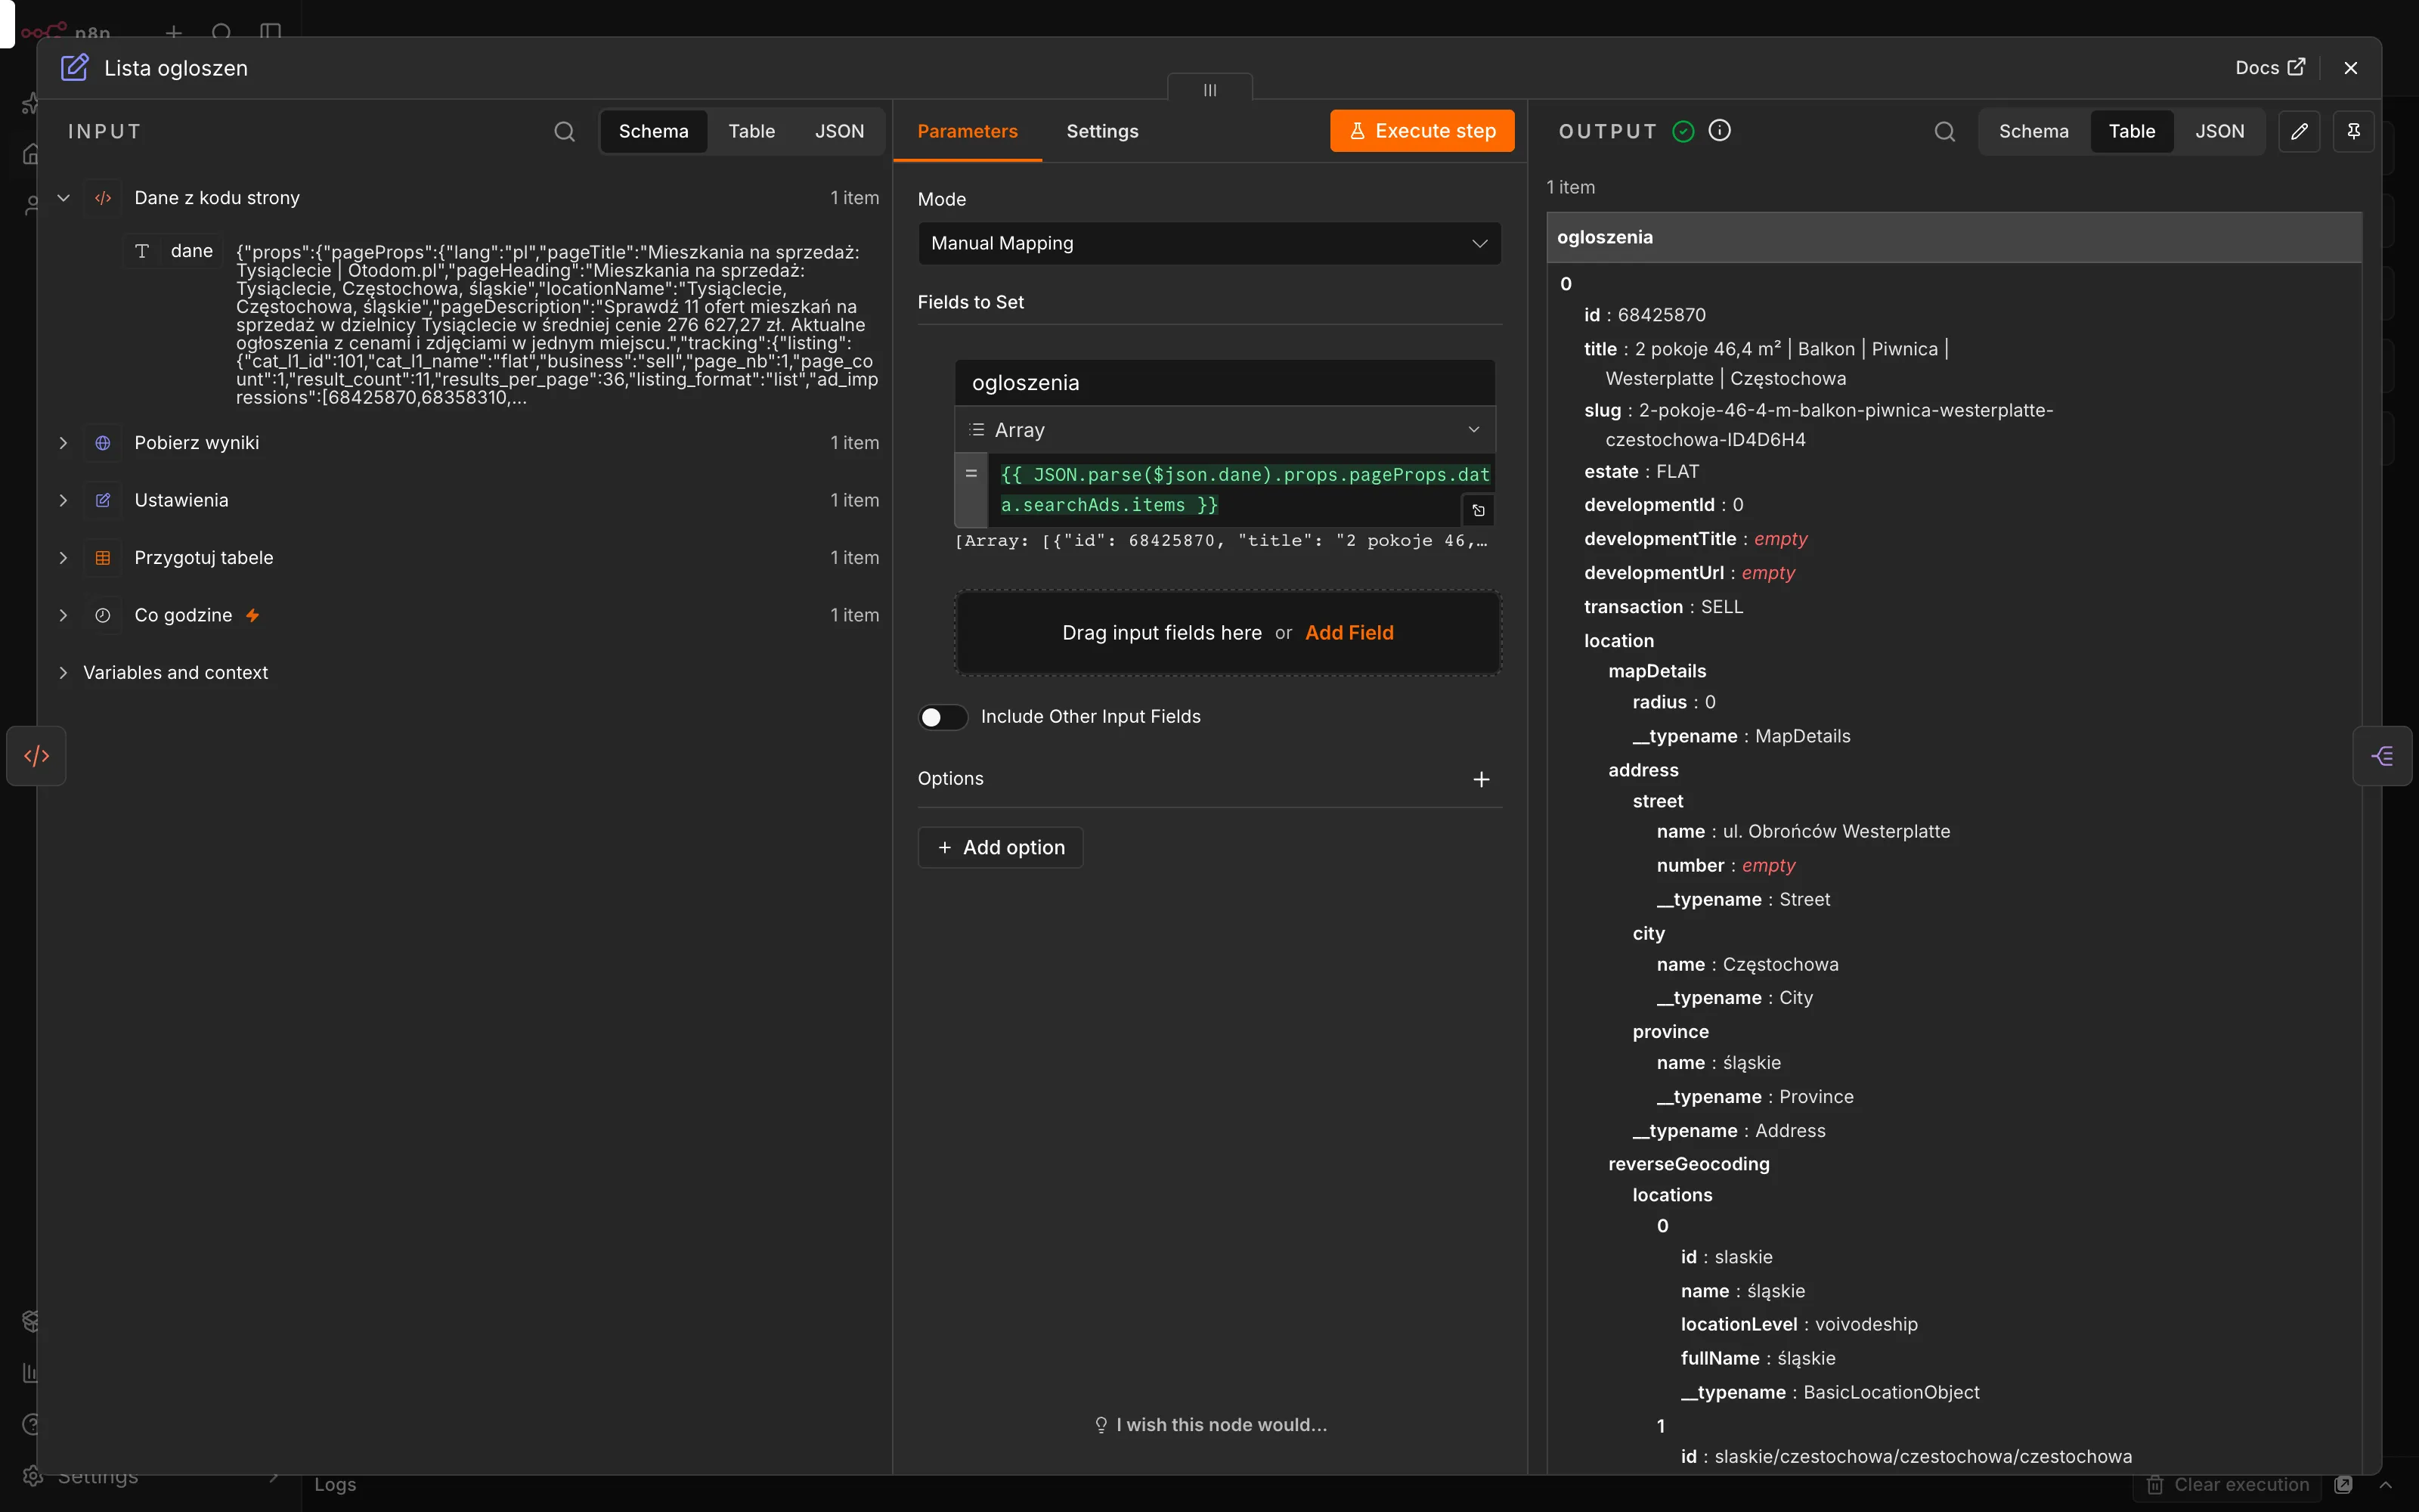Expand the Co godzine node
Screen dimensions: 2419x1512
(63, 615)
